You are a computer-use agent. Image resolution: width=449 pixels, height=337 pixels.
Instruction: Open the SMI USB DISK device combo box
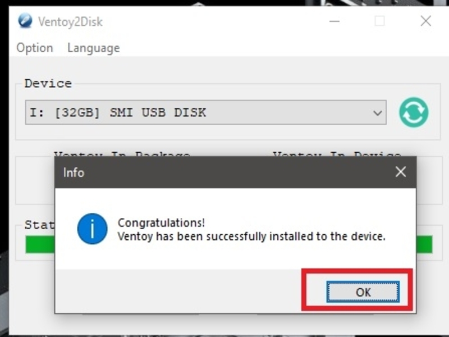coord(205,112)
